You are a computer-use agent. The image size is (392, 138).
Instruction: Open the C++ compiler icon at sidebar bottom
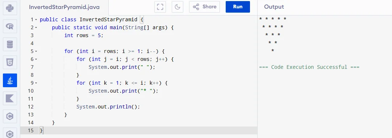tap(10, 133)
